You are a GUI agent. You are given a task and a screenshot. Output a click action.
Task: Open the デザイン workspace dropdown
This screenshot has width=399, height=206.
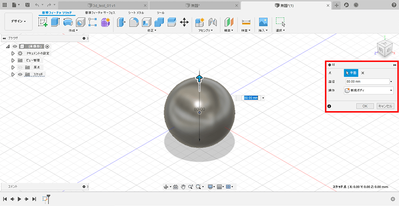click(x=18, y=21)
